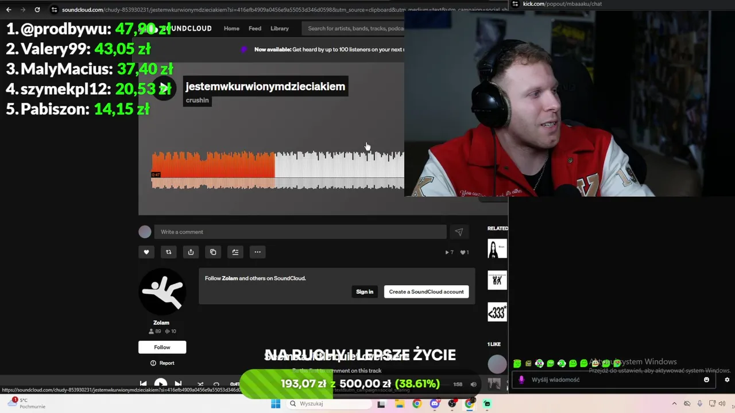This screenshot has height=413, width=735.
Task: Open the Zolam profile name link
Action: (161, 322)
